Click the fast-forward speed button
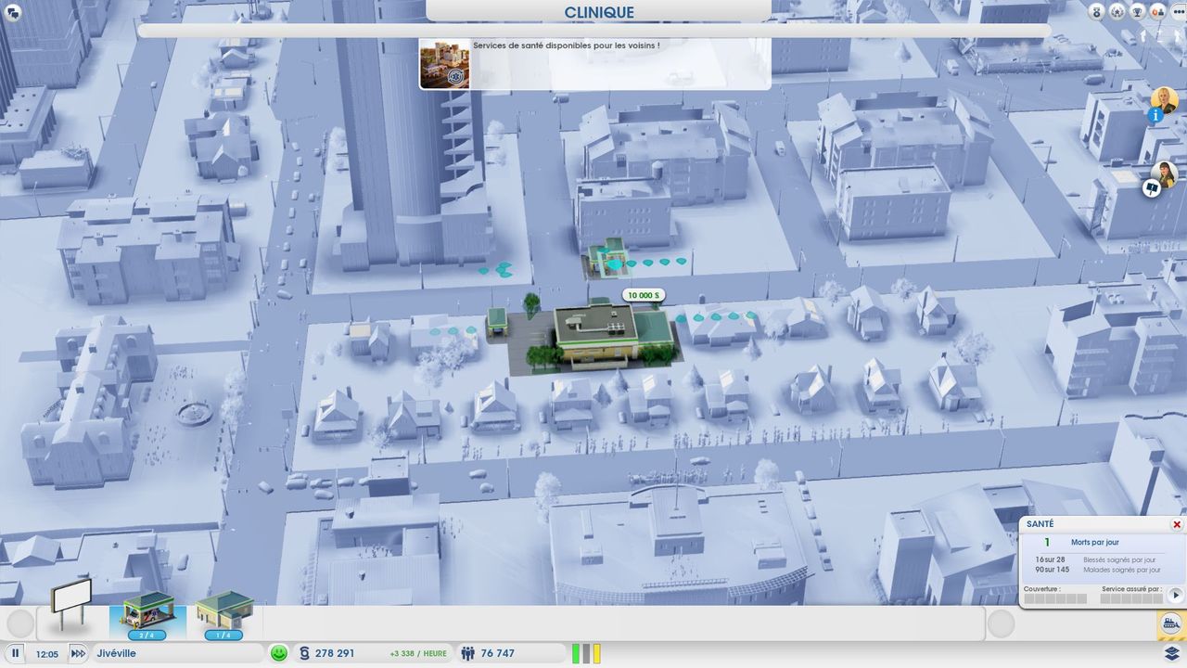The width and height of the screenshot is (1187, 668). pos(78,653)
